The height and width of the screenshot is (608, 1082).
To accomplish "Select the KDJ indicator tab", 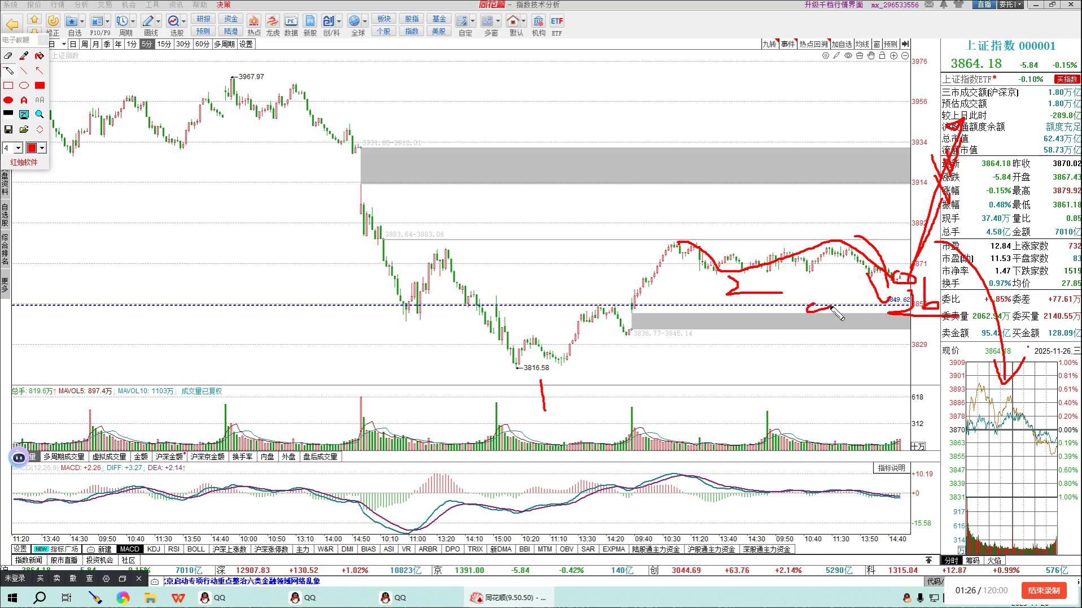I will [x=154, y=549].
